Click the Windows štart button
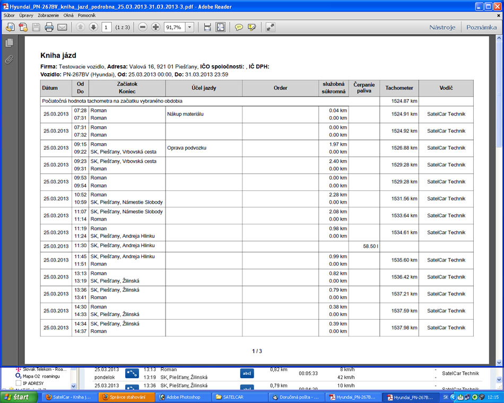The image size is (504, 403). [x=18, y=397]
